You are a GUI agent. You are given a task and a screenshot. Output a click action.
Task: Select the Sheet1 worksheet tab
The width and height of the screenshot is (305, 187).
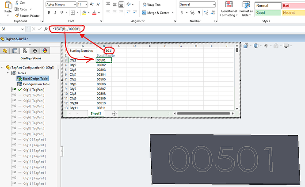95,114
